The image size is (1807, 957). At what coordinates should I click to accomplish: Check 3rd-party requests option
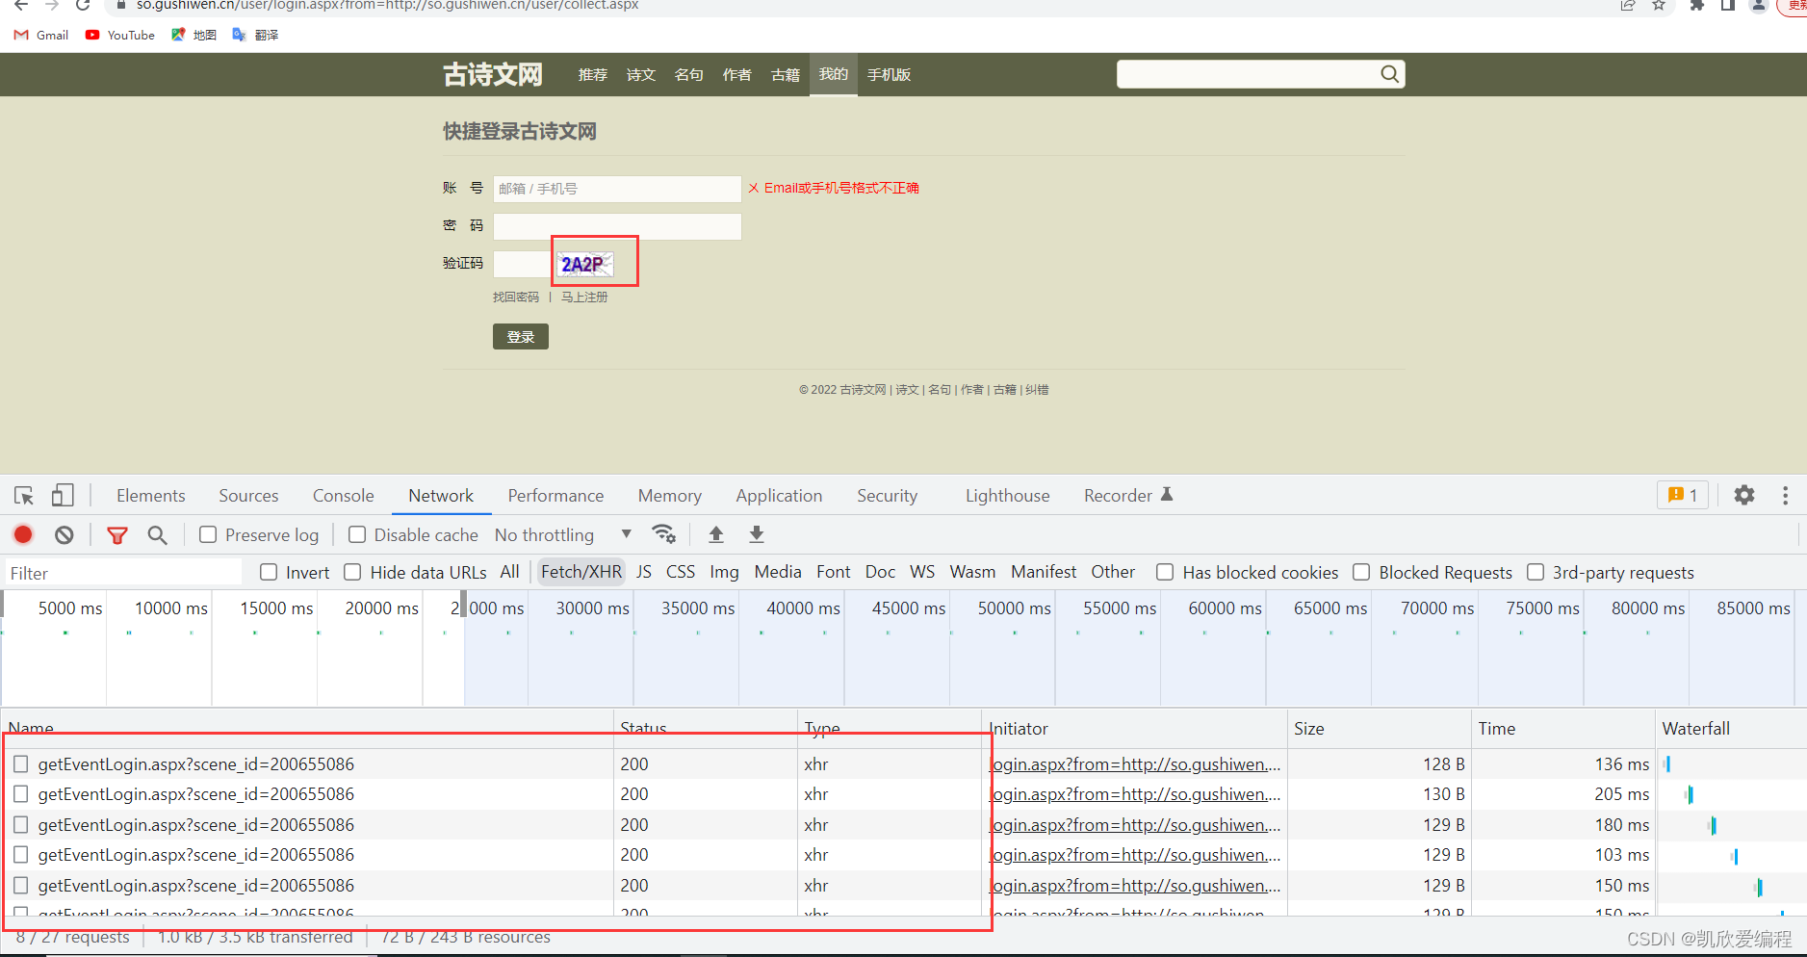click(x=1536, y=572)
